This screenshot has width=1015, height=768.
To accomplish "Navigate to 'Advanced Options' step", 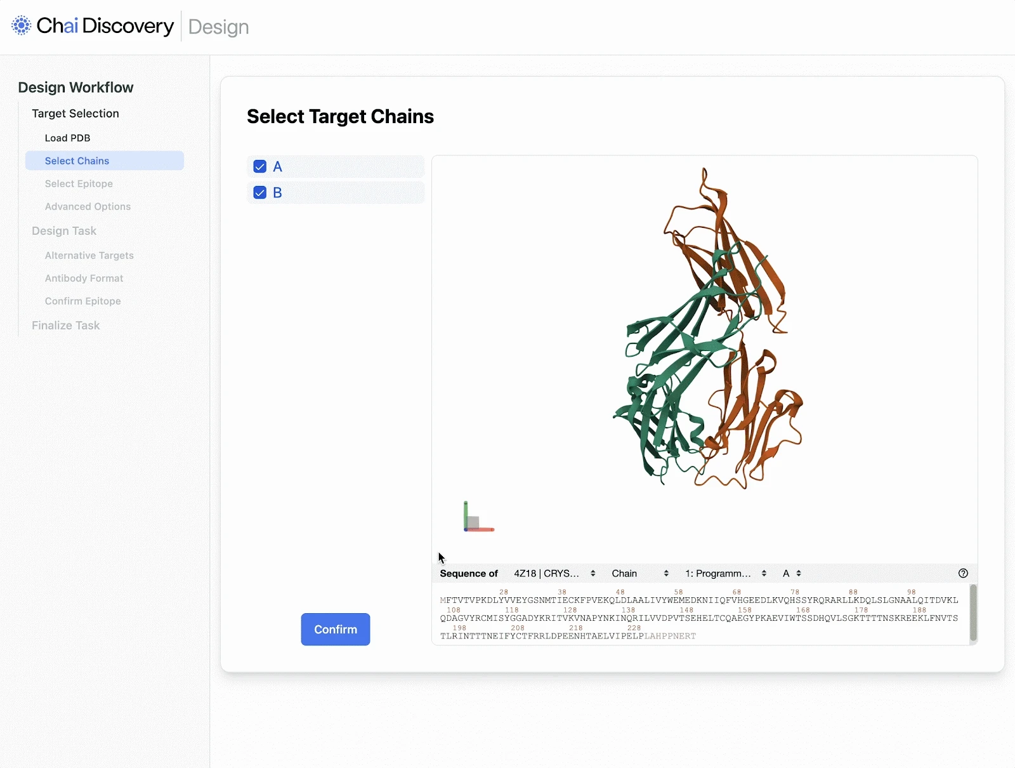I will (87, 206).
